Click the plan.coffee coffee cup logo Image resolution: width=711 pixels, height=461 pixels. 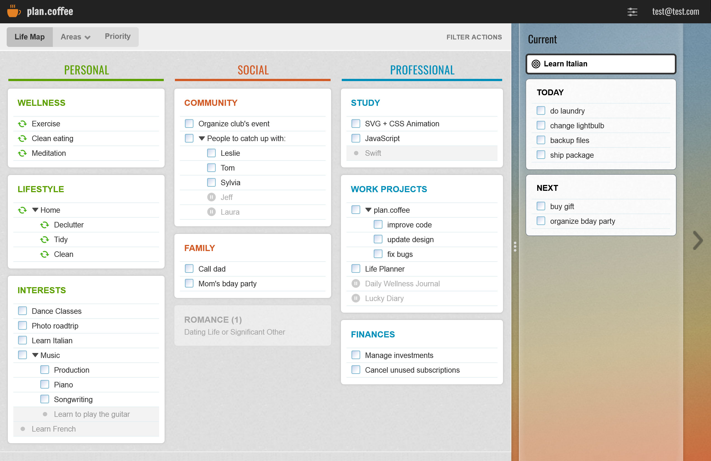[14, 11]
